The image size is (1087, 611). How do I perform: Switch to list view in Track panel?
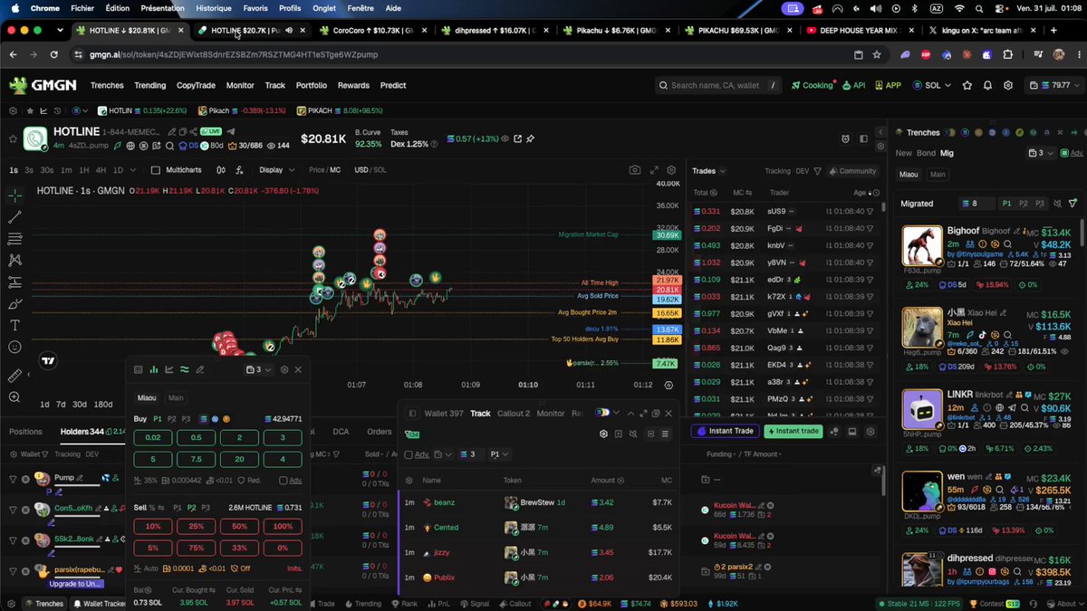(x=665, y=434)
